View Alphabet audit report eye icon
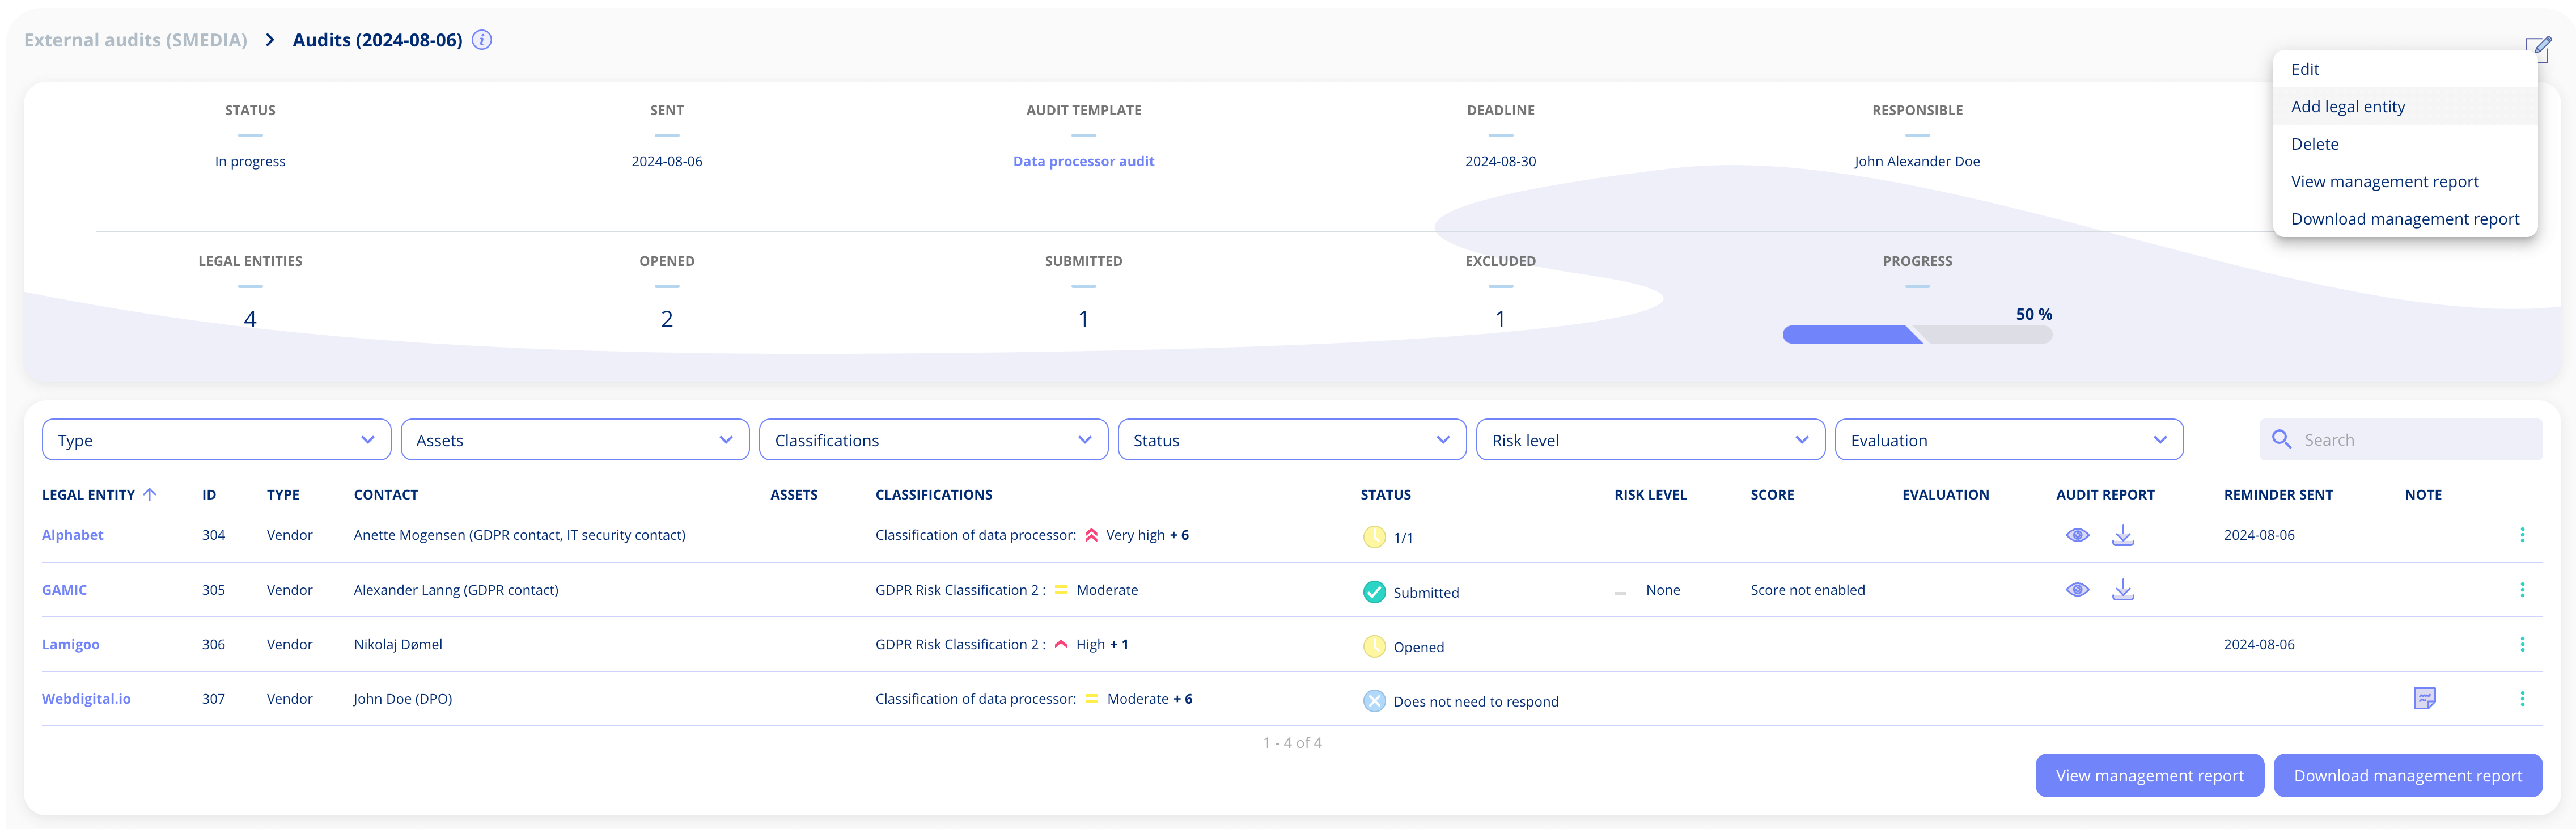The image size is (2576, 829). click(x=2077, y=535)
